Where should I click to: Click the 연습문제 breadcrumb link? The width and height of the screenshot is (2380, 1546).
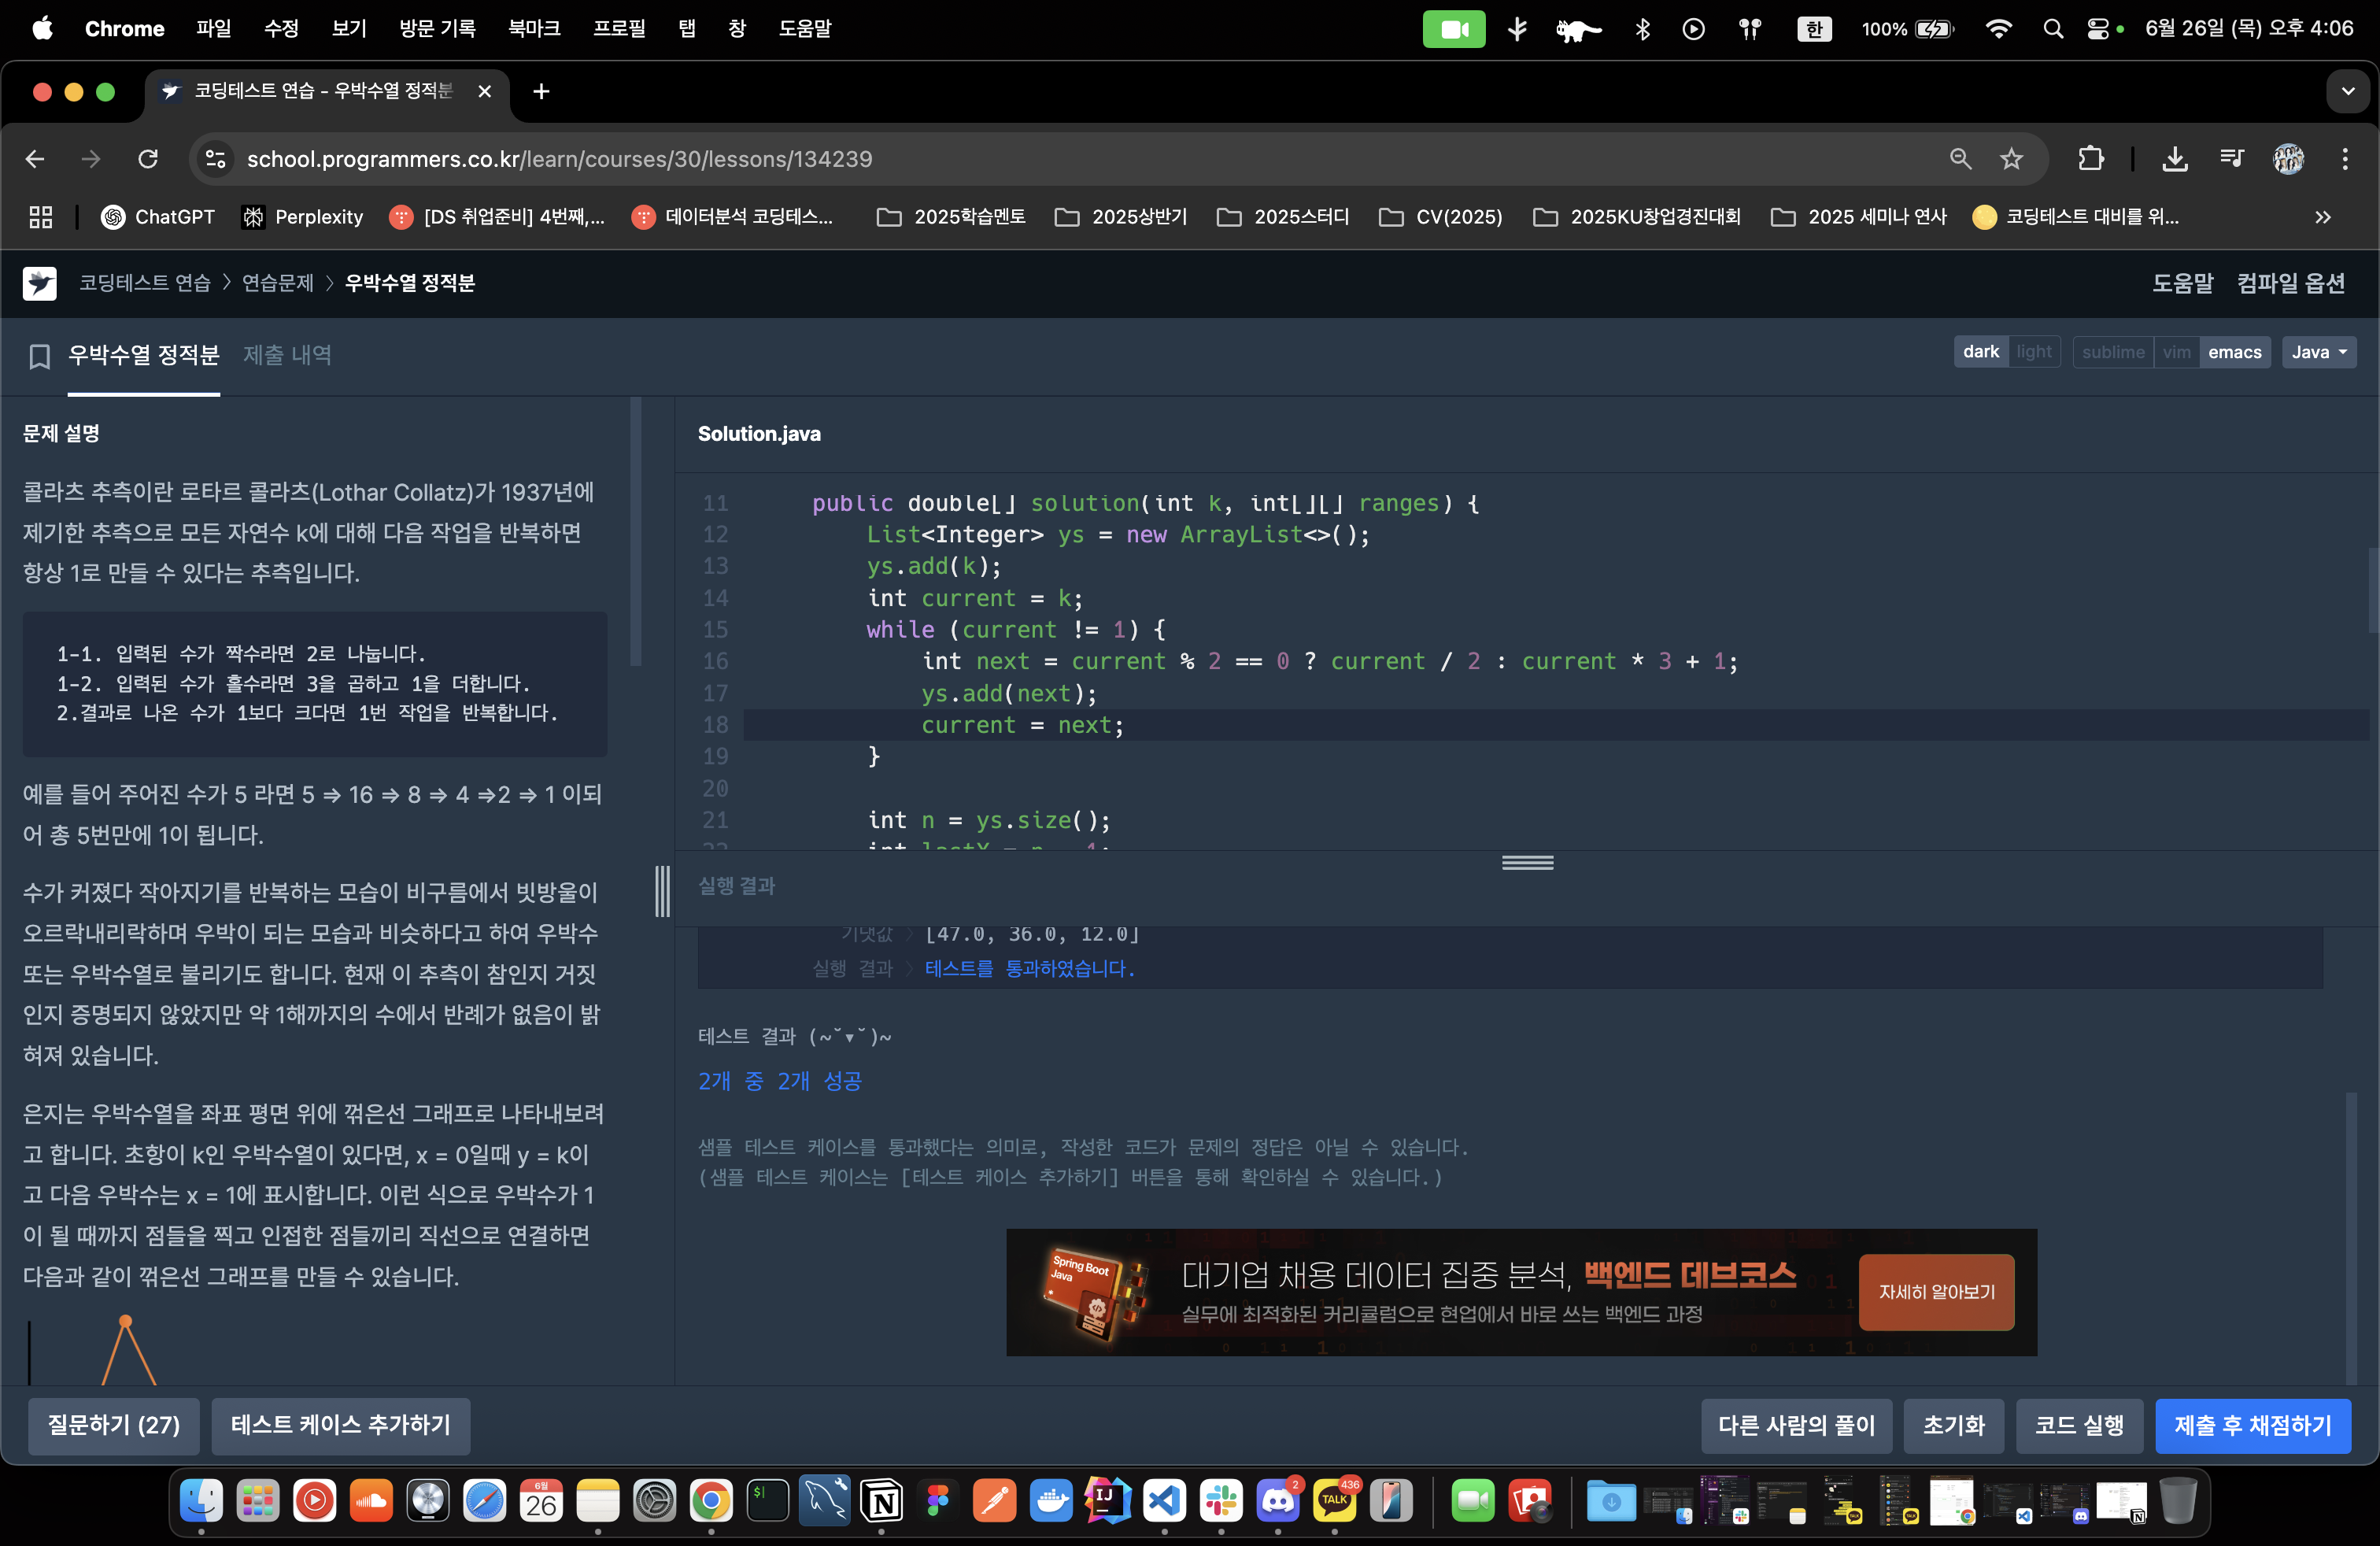(278, 283)
